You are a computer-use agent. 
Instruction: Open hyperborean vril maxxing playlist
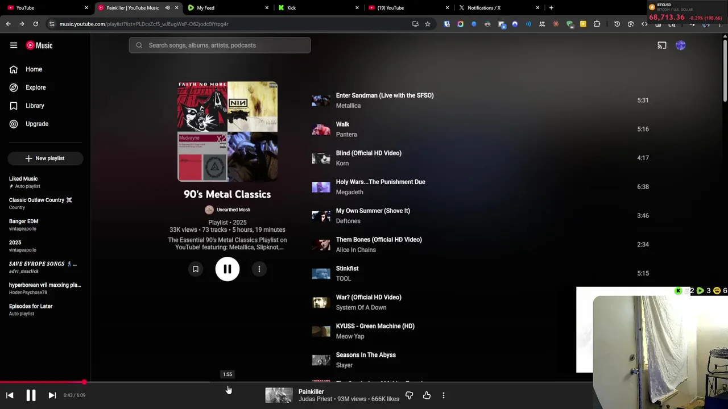tap(45, 289)
